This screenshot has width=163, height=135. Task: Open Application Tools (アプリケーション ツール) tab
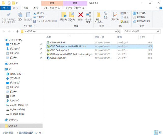pyautogui.click(x=75, y=8)
